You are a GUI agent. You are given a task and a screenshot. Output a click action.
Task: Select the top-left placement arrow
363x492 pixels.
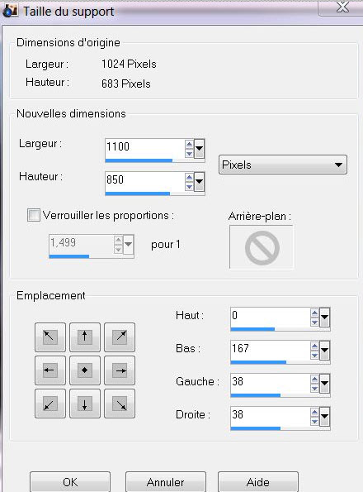point(50,337)
